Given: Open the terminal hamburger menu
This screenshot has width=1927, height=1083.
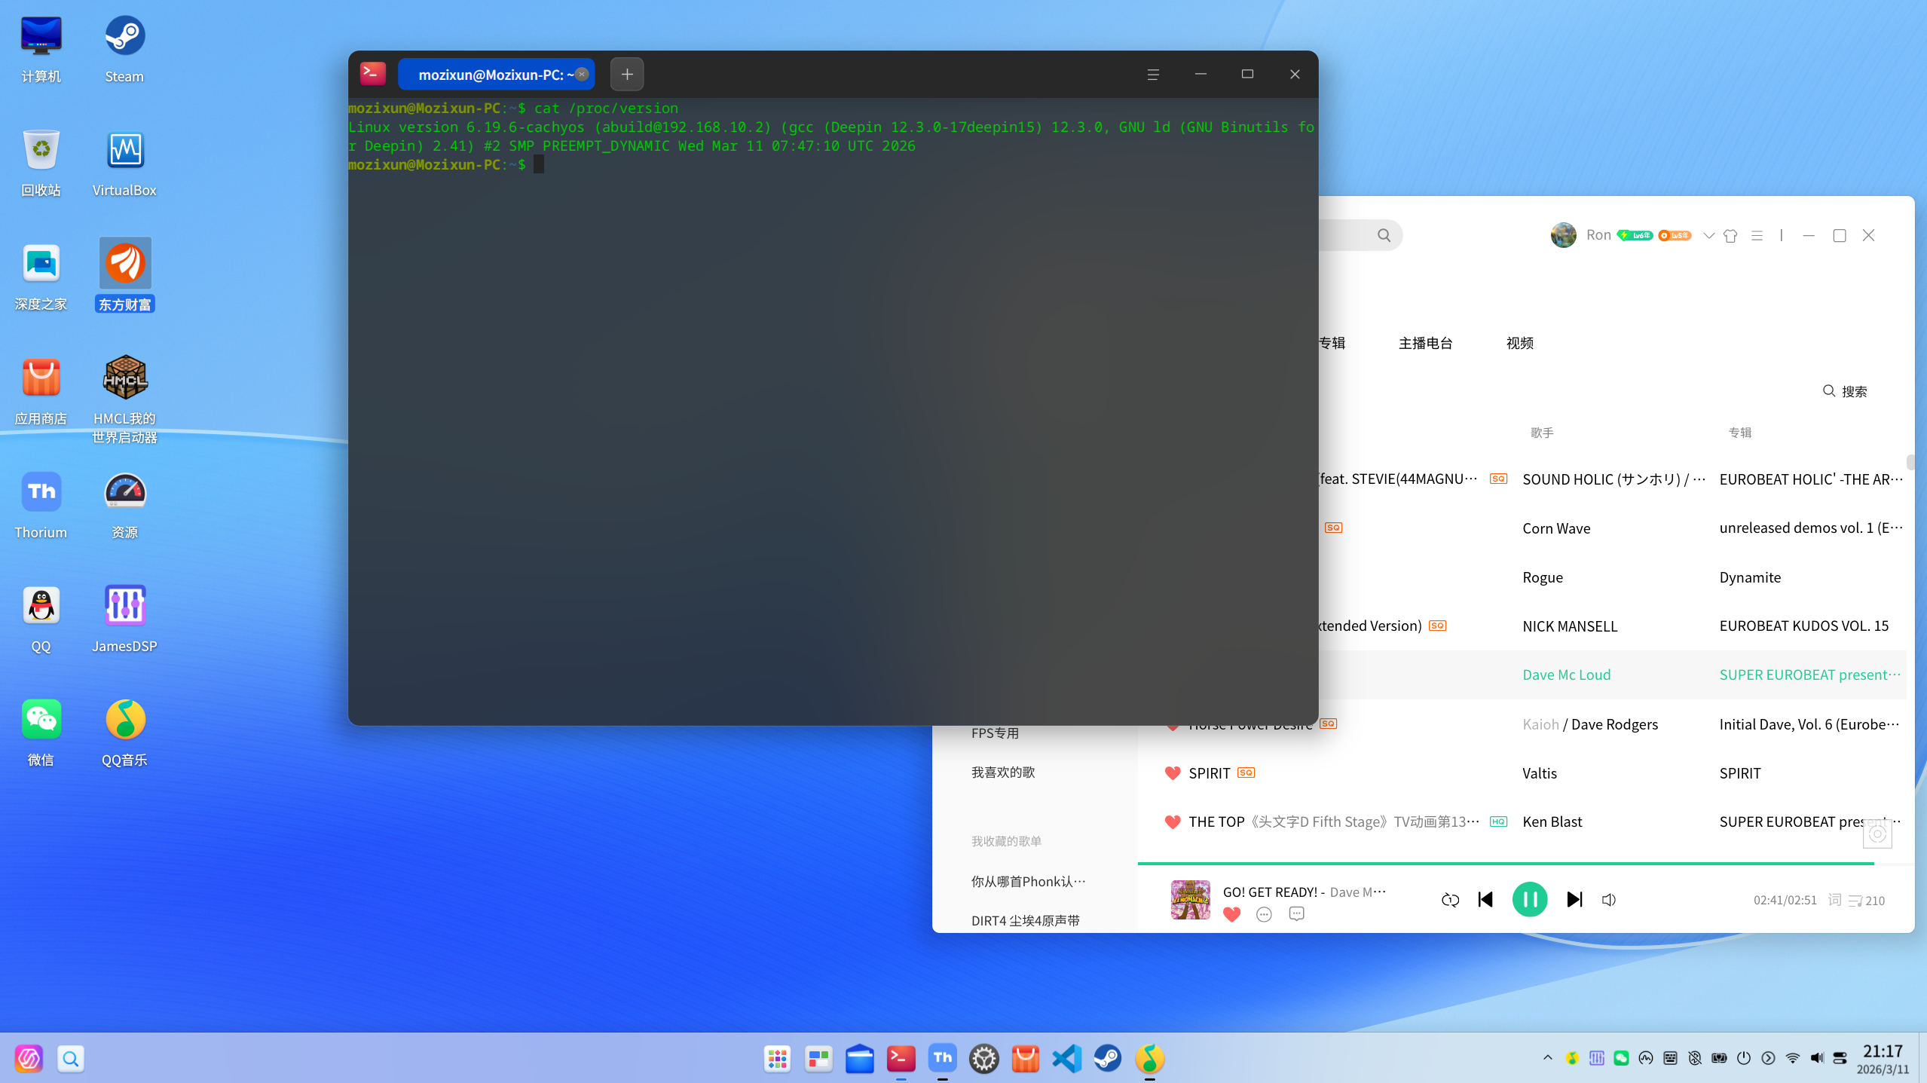Looking at the screenshot, I should [1152, 75].
